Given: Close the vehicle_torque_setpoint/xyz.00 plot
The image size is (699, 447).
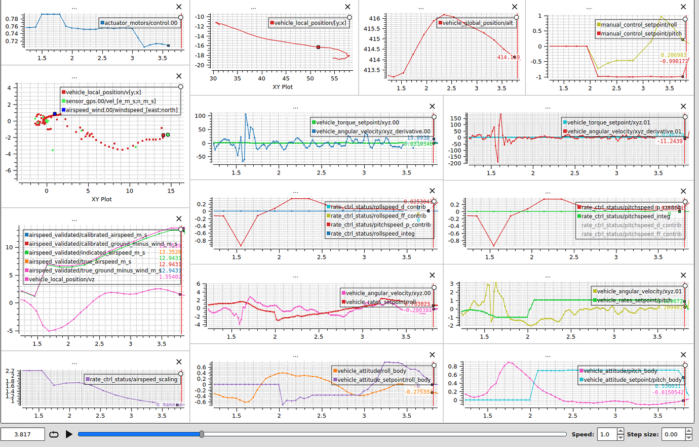Looking at the screenshot, I should pos(432,106).
